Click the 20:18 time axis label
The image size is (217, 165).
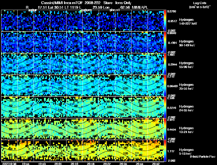pos(91,164)
